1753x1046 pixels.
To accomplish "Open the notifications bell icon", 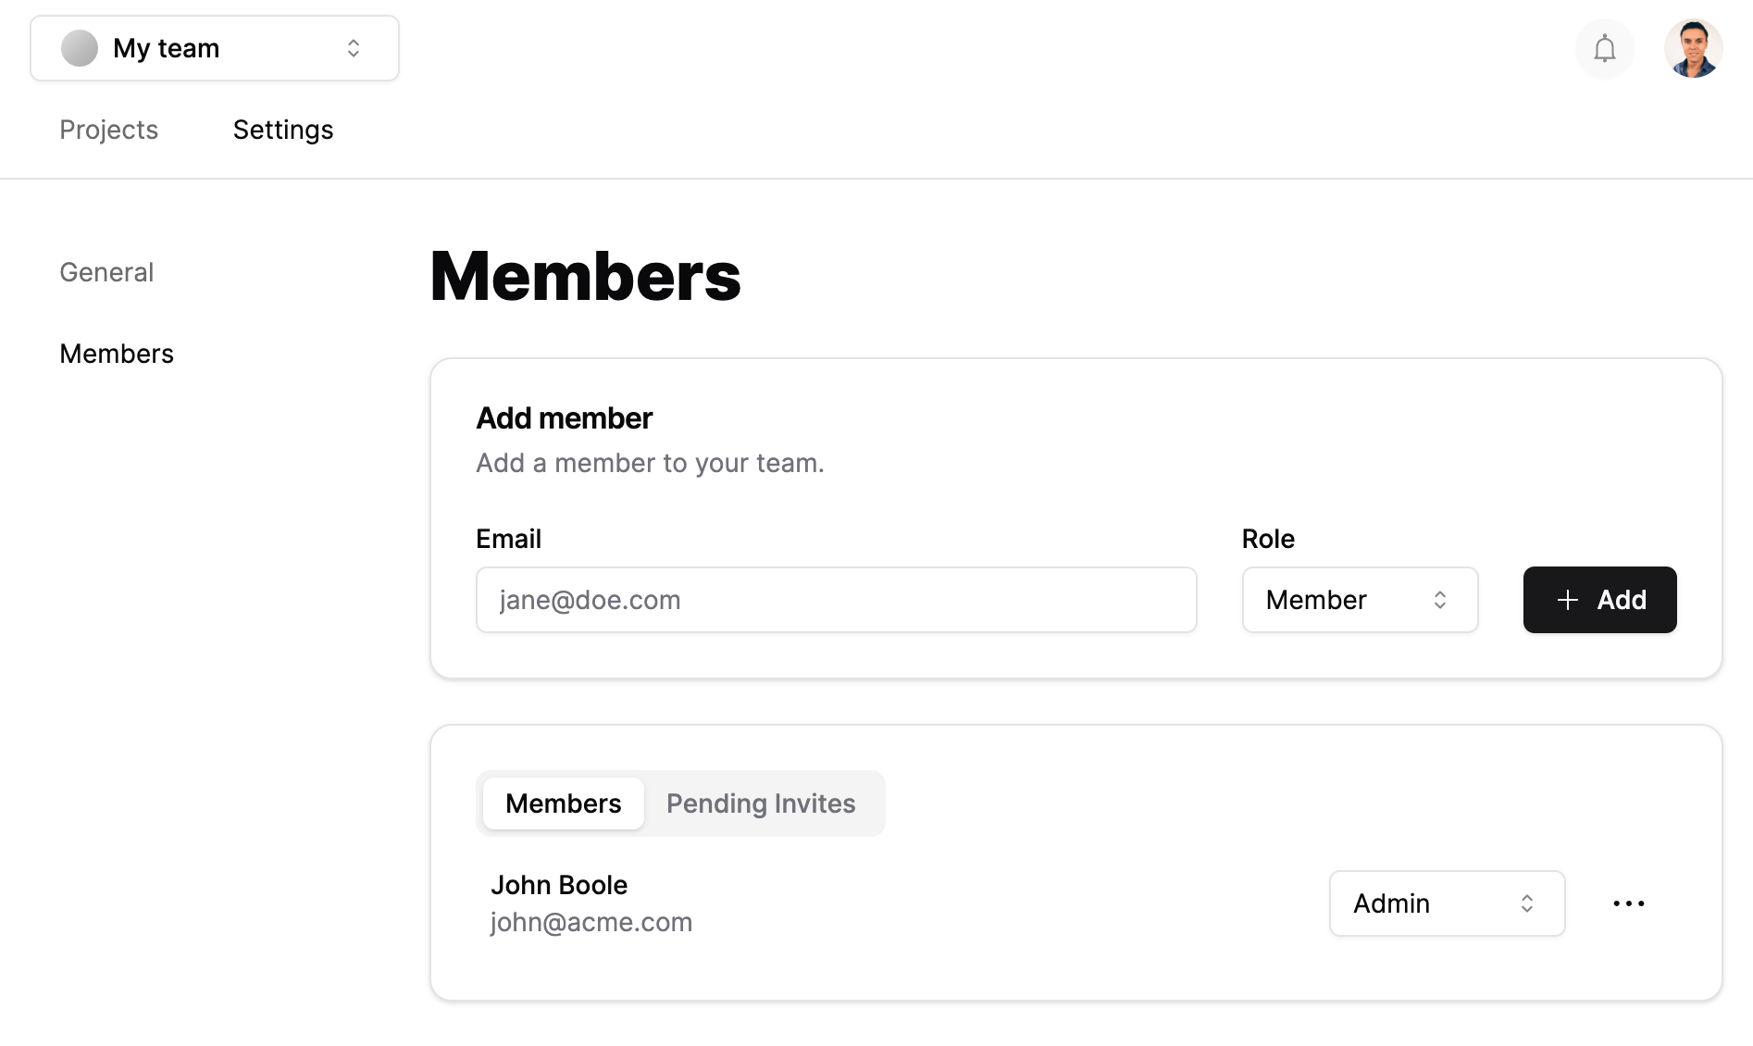I will pos(1604,48).
